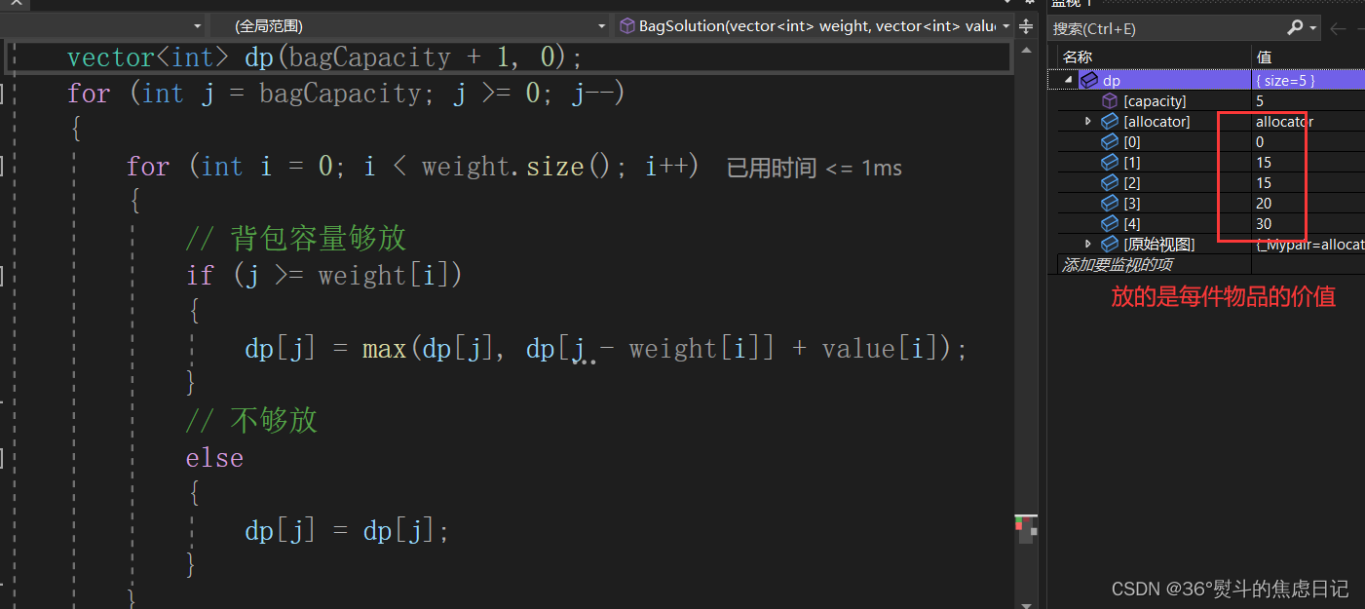Click the for (int i = 0 loop line
Screen dimensions: 1365x609
(x=413, y=167)
